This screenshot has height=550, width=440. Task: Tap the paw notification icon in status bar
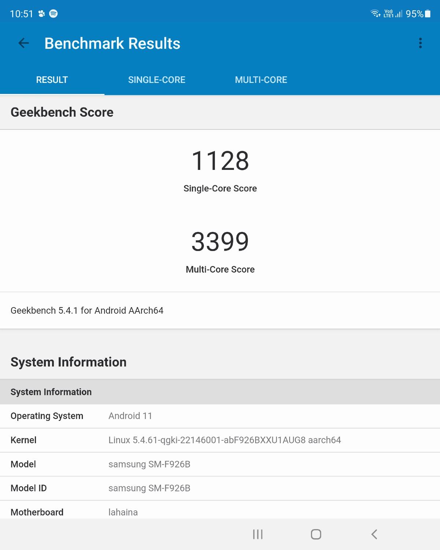[x=41, y=14]
